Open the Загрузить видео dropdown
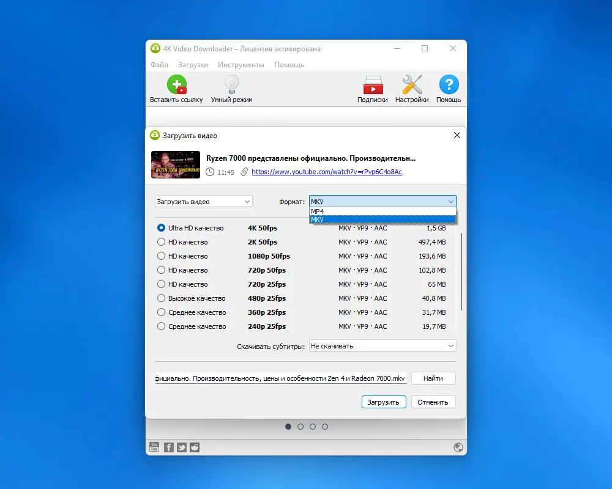Image resolution: width=612 pixels, height=489 pixels. click(x=203, y=201)
